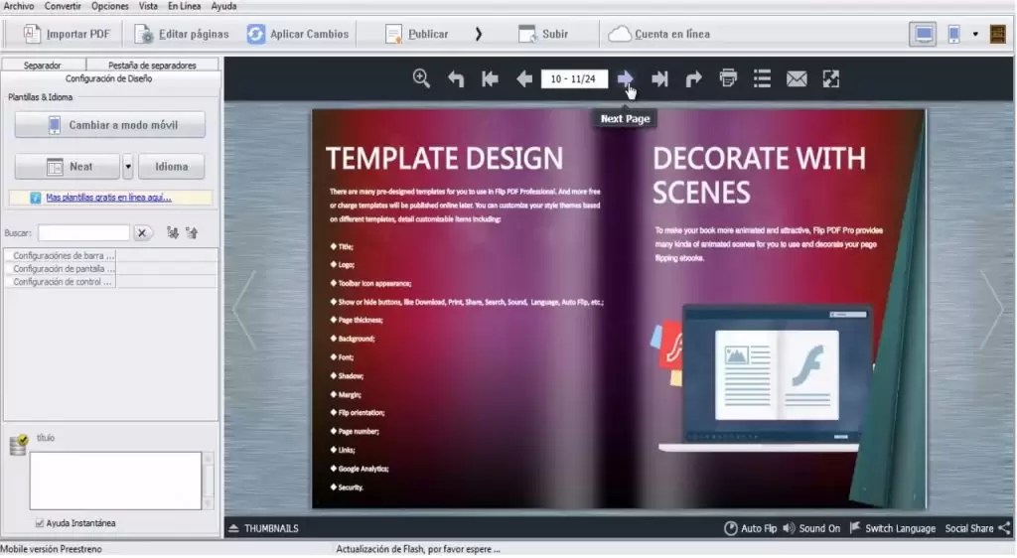
Task: Click the Publicar button
Action: tap(416, 34)
